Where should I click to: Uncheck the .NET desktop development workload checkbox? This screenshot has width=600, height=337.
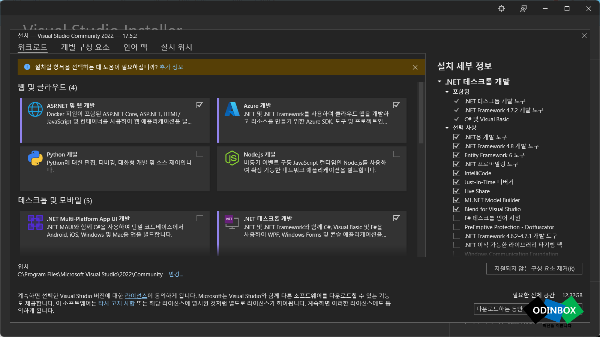click(x=397, y=218)
